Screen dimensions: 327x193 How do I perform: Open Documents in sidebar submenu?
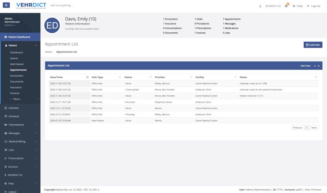pyautogui.click(x=17, y=82)
